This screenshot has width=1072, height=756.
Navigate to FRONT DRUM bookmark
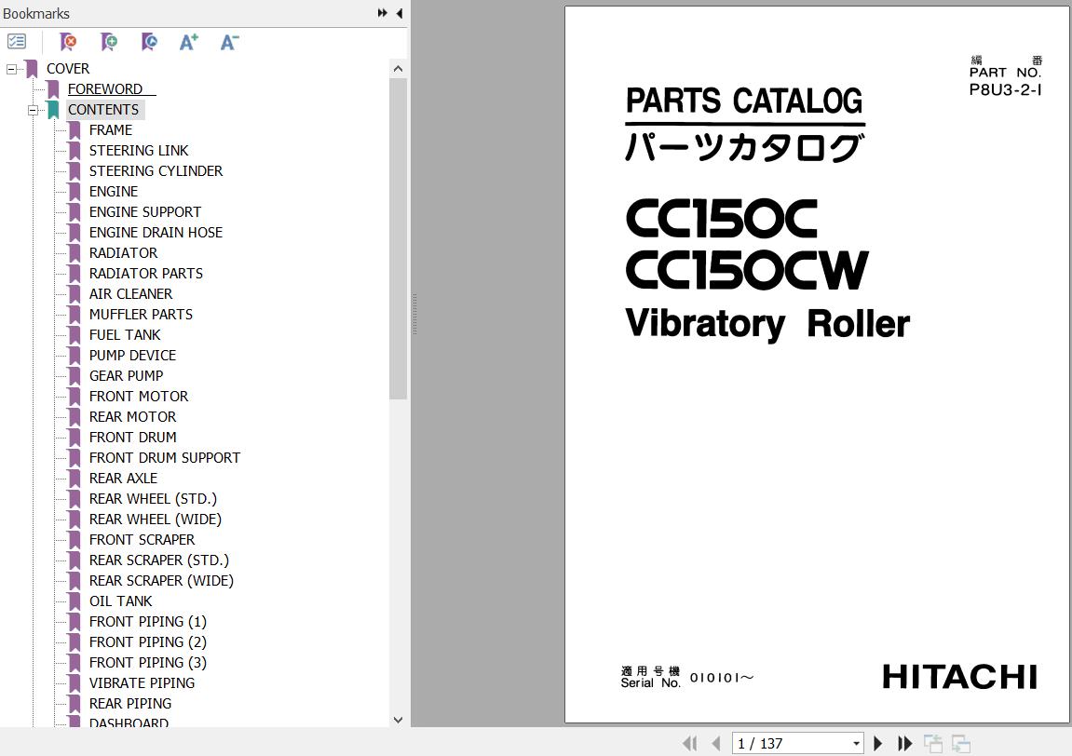pyautogui.click(x=132, y=438)
